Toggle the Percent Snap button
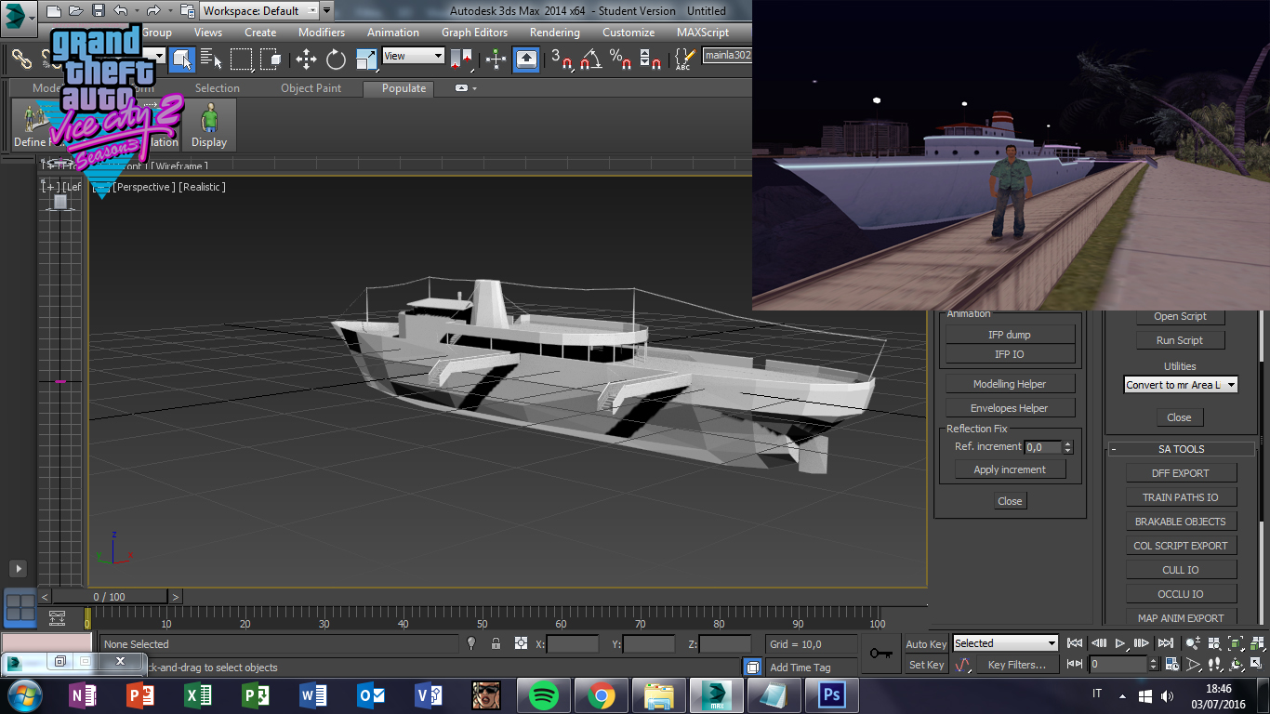 (620, 59)
